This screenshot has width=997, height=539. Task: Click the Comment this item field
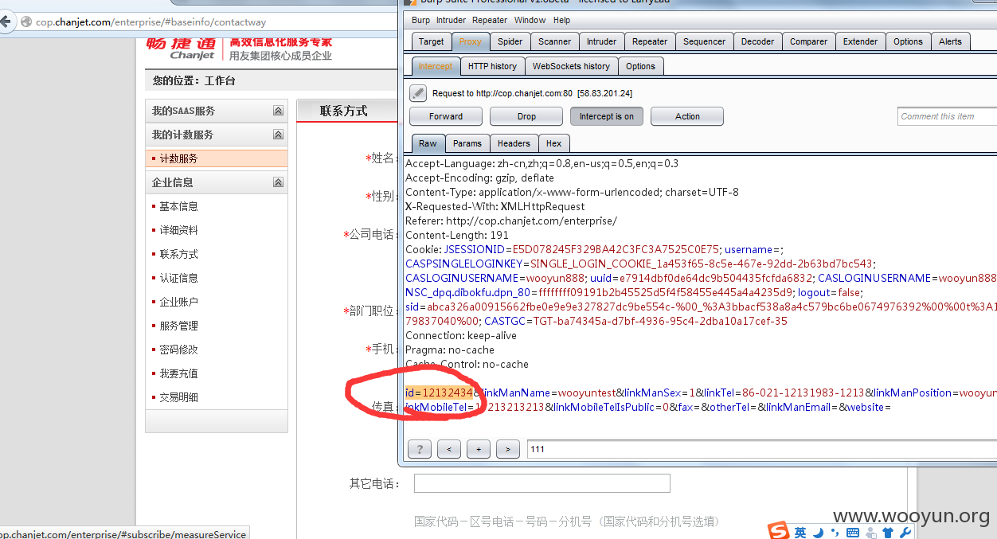pyautogui.click(x=947, y=116)
